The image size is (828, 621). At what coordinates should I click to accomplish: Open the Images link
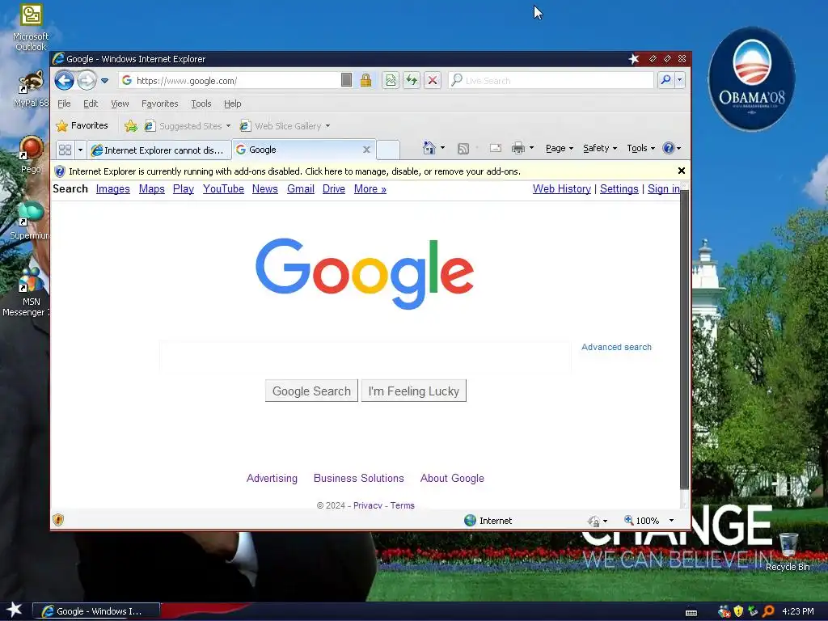click(x=113, y=189)
